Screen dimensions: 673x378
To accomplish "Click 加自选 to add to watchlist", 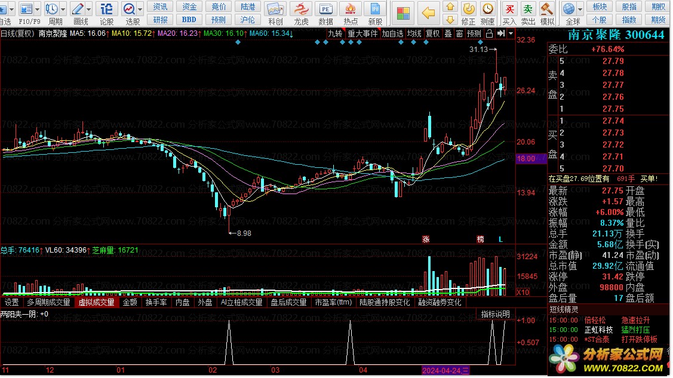I will click(393, 33).
